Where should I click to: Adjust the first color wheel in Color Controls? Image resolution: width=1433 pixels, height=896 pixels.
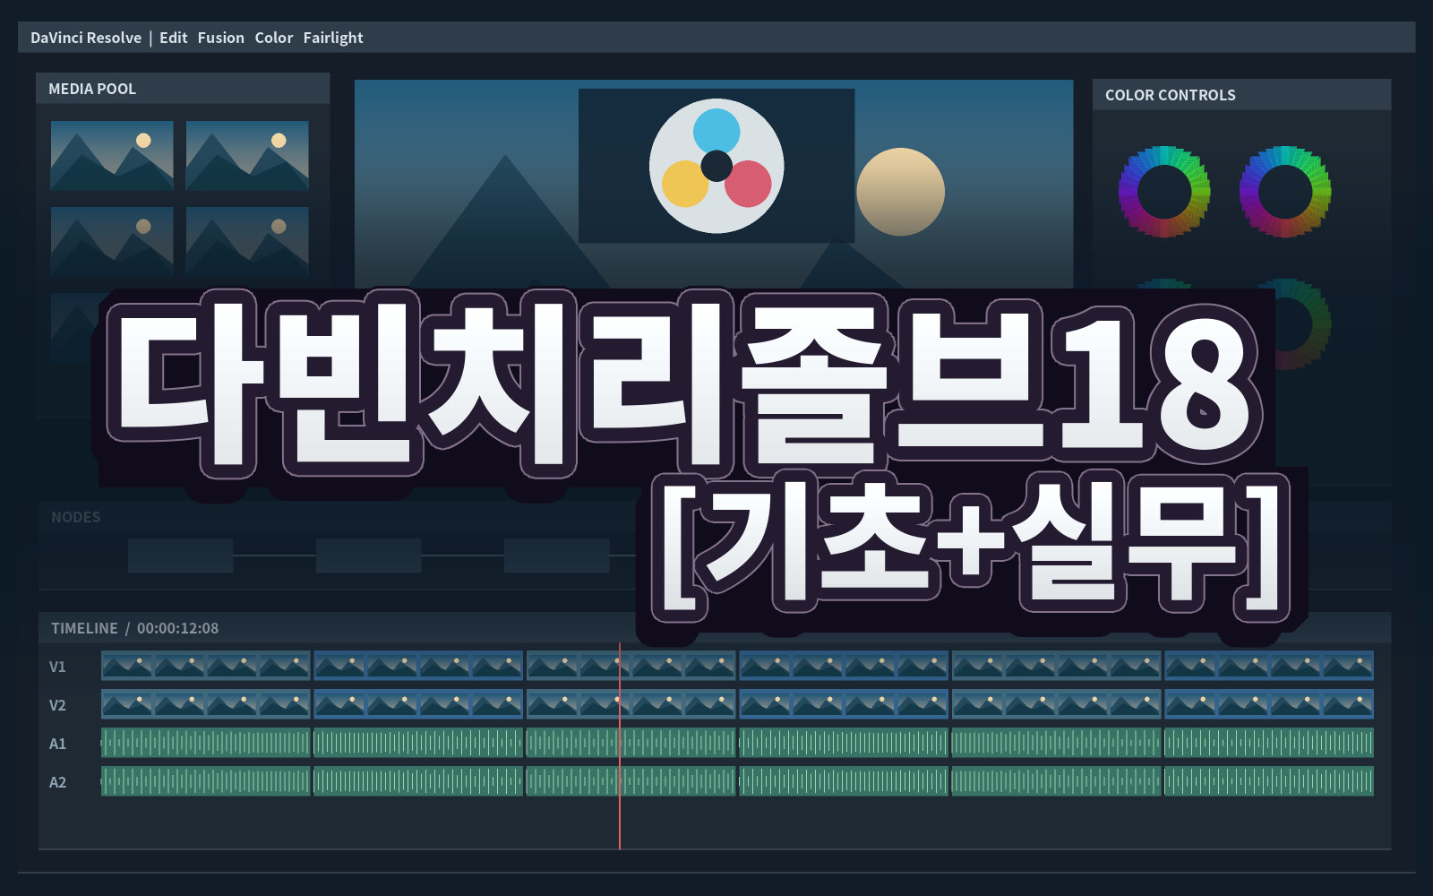point(1164,192)
